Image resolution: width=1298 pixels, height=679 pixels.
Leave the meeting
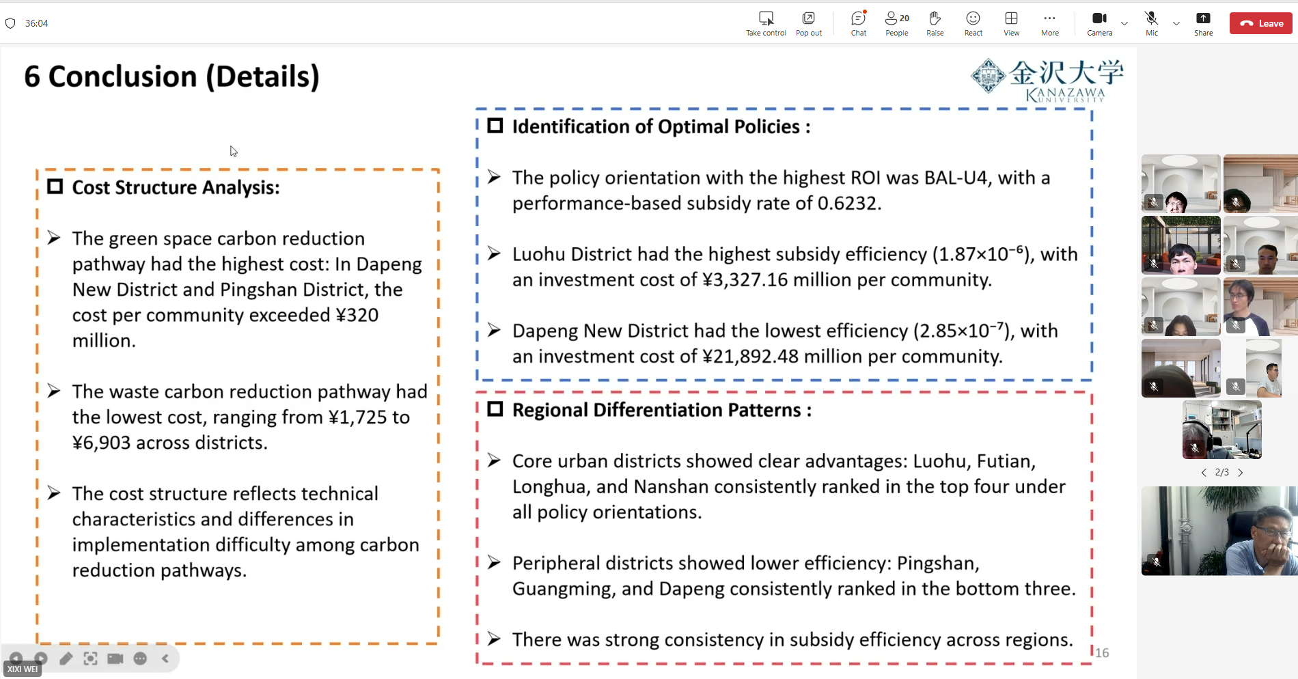(1261, 23)
